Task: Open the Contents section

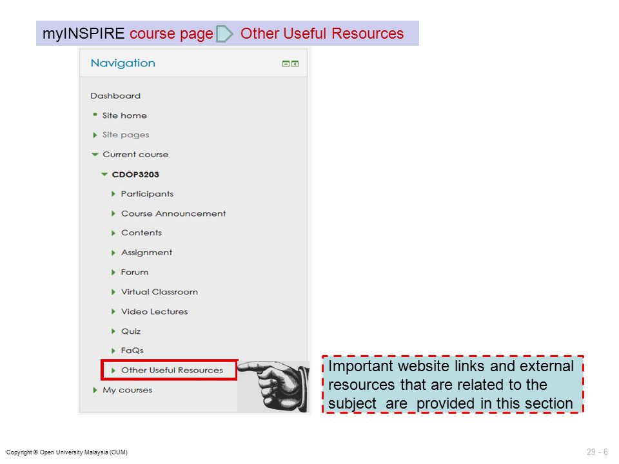Action: [141, 233]
